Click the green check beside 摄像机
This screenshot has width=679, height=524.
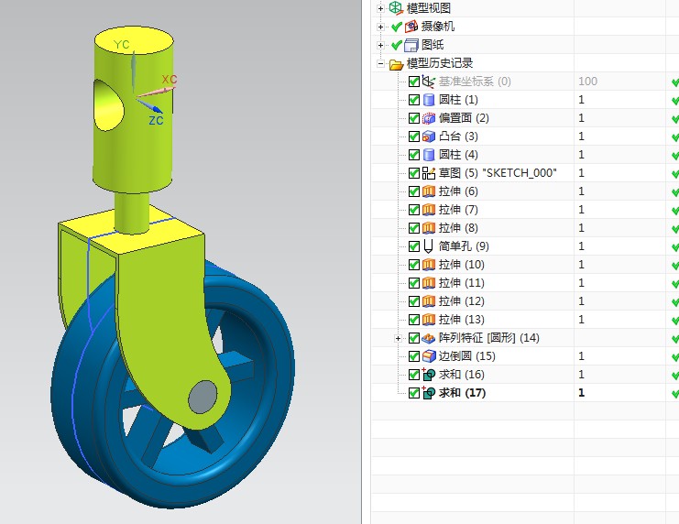pyautogui.click(x=396, y=27)
